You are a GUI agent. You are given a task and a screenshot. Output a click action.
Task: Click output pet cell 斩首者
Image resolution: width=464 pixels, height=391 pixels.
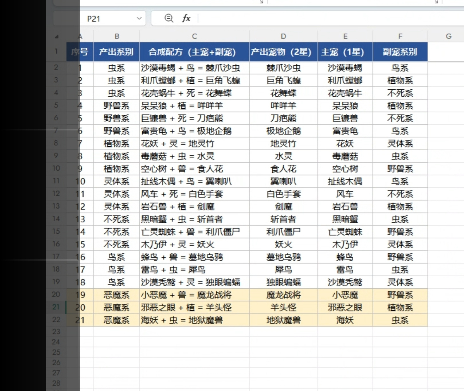[283, 219]
